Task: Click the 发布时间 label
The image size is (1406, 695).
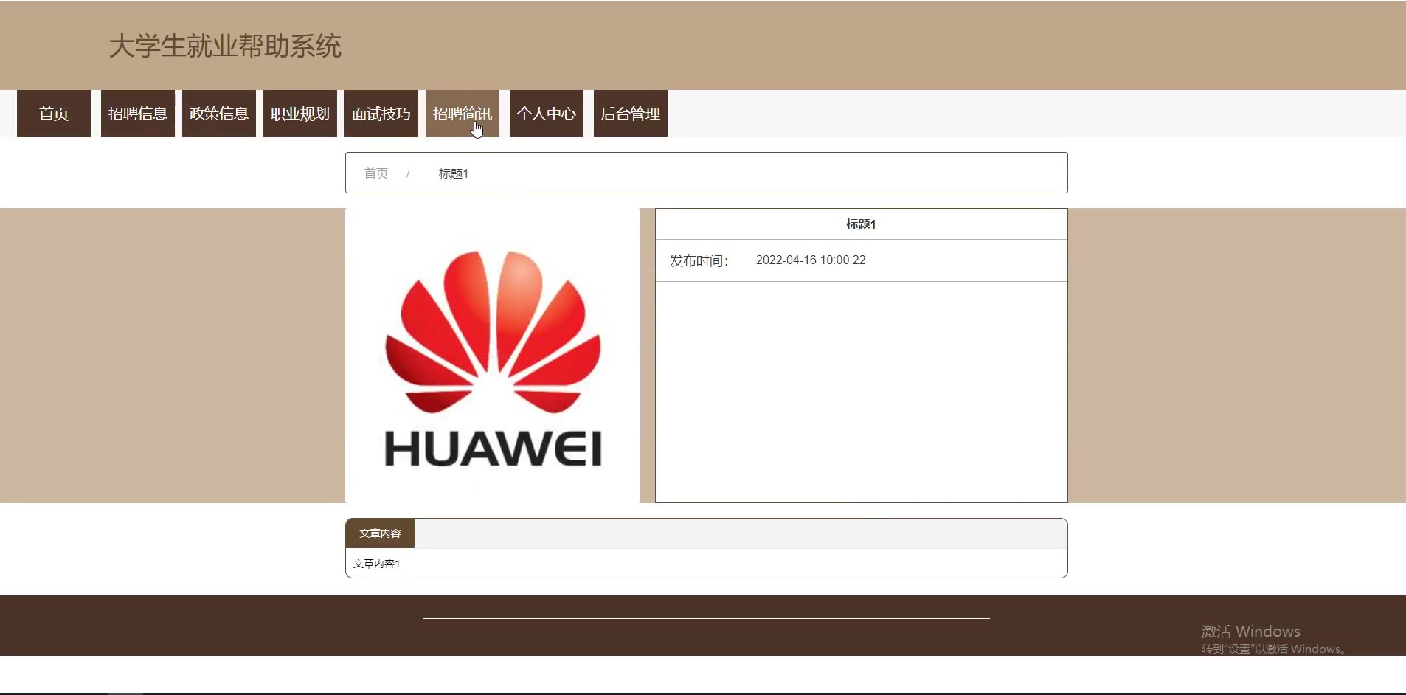Action: click(699, 260)
